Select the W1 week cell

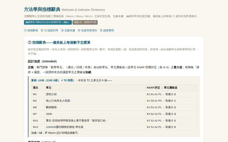pos(38,94)
